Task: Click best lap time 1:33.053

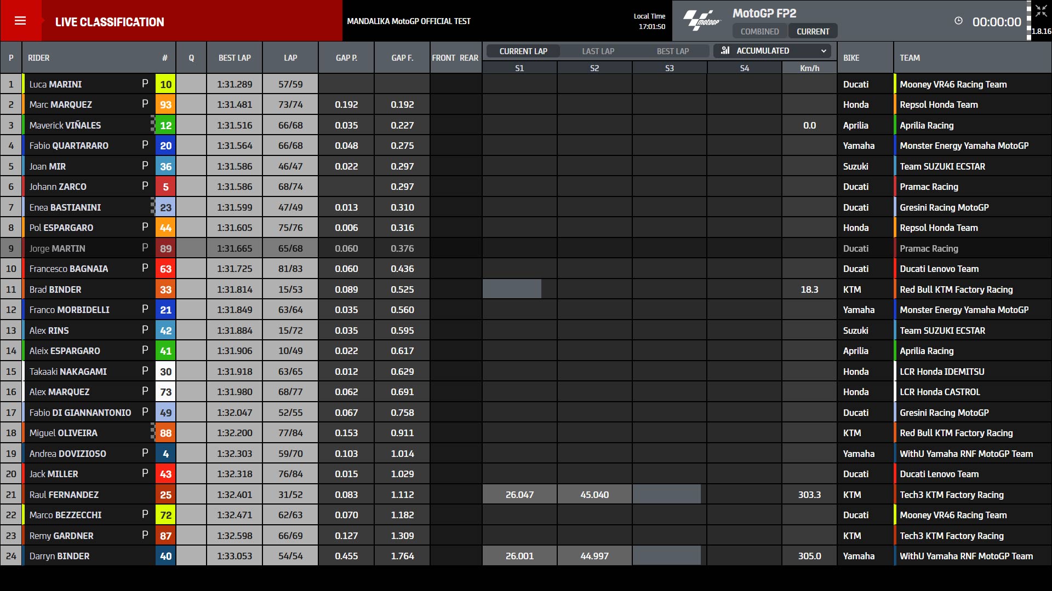Action: (x=235, y=556)
